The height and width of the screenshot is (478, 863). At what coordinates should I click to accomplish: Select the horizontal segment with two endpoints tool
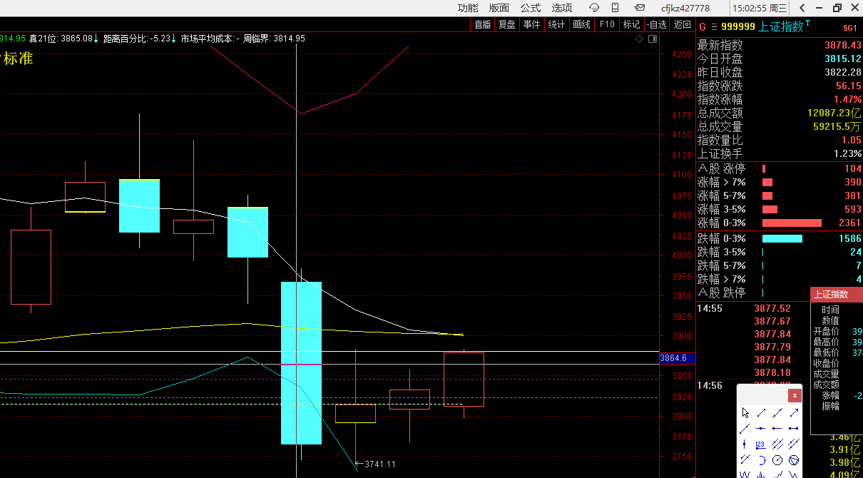pyautogui.click(x=793, y=428)
